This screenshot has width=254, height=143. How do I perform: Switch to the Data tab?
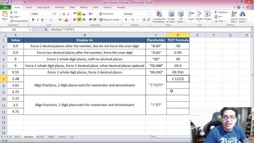coord(72,7)
